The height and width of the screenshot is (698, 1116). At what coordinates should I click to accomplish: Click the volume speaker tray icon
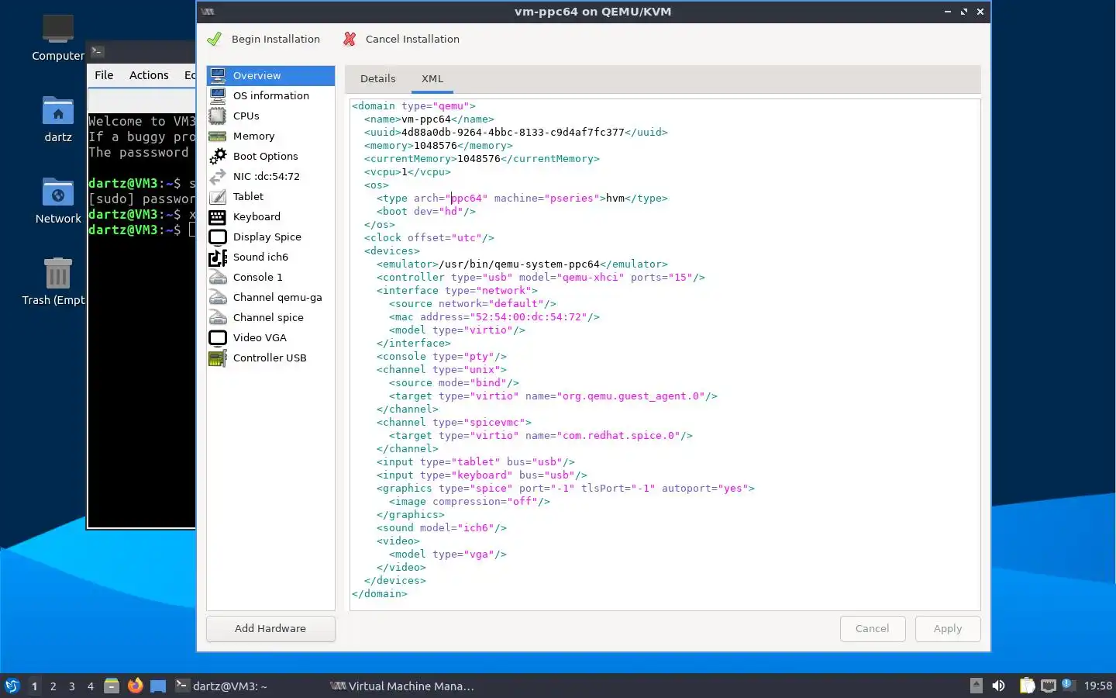[x=998, y=686]
